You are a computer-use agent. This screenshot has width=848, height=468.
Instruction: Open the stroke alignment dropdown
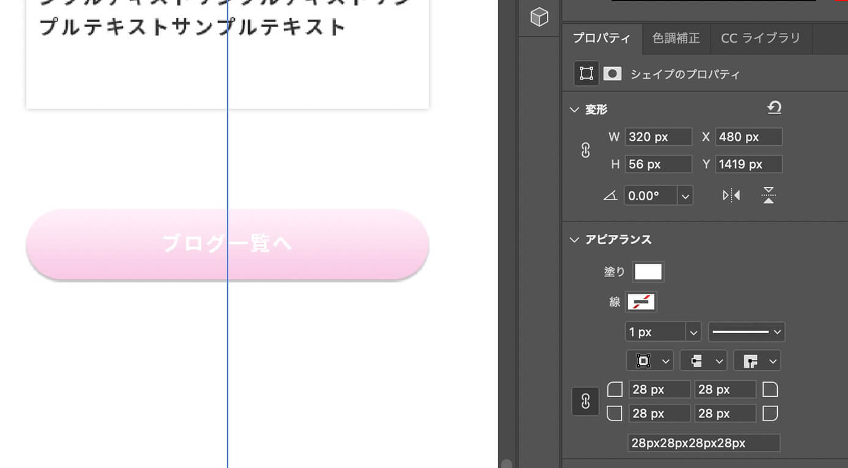pyautogui.click(x=649, y=361)
